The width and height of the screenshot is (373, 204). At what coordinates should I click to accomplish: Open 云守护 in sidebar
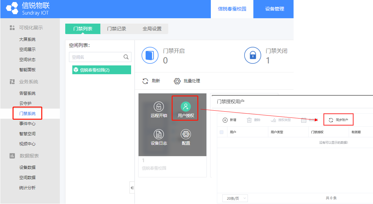click(25, 103)
